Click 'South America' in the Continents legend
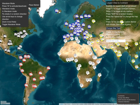Screen dimensions: 140x105 pyautogui.click(x=131, y=100)
